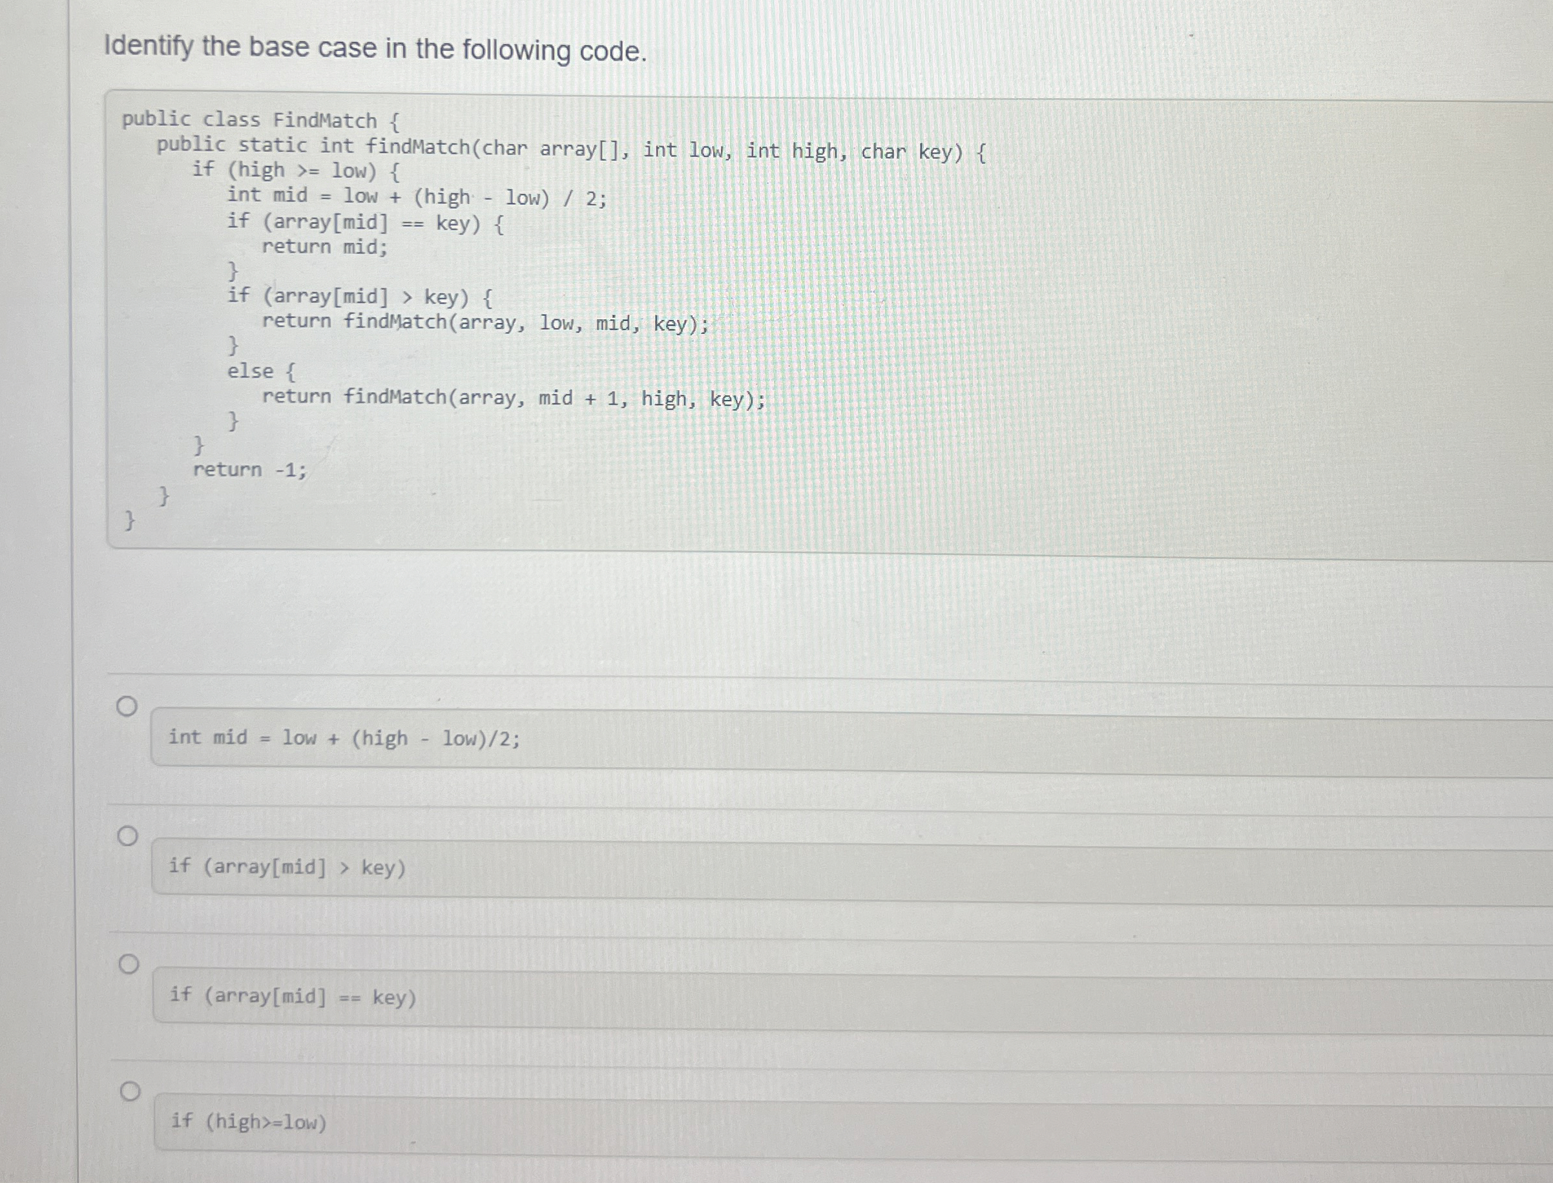The image size is (1553, 1183).
Task: Click the question text at the top
Action: pos(377,47)
